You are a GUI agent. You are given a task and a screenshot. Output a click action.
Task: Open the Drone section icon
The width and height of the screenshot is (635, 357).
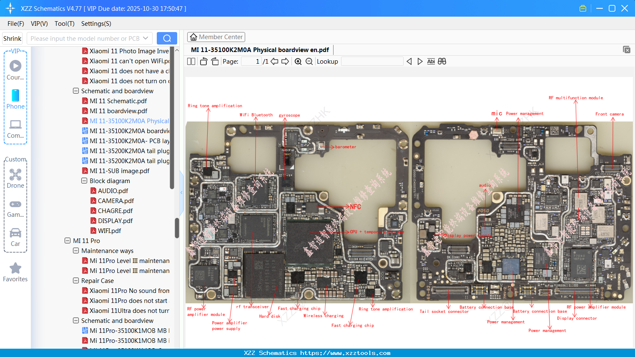coord(15,175)
